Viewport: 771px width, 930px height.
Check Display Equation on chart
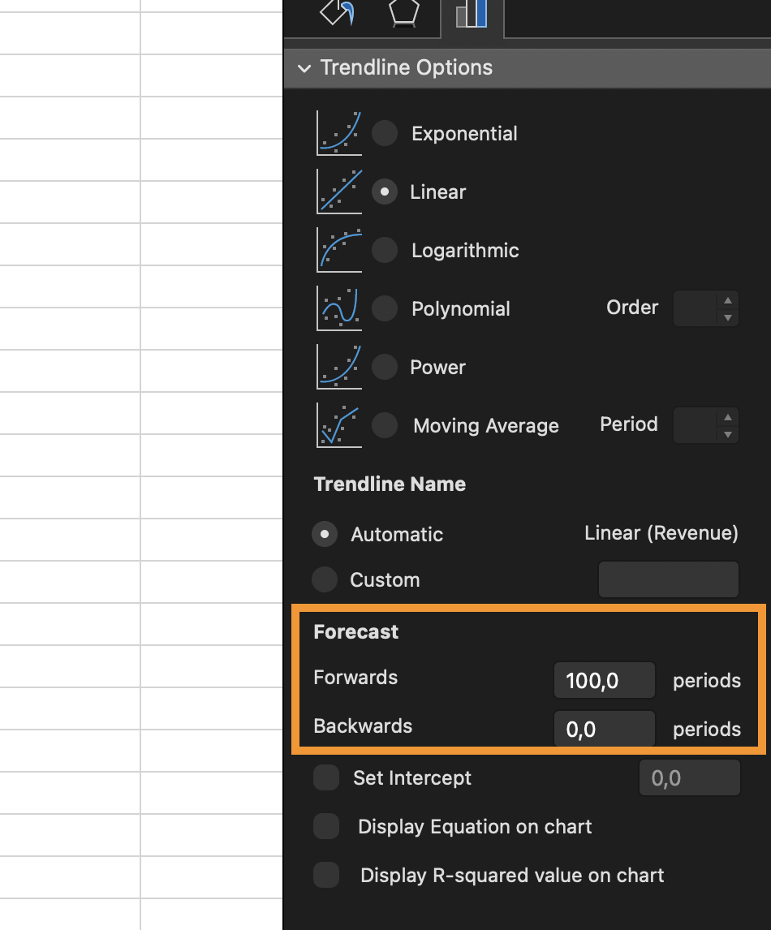click(x=326, y=826)
